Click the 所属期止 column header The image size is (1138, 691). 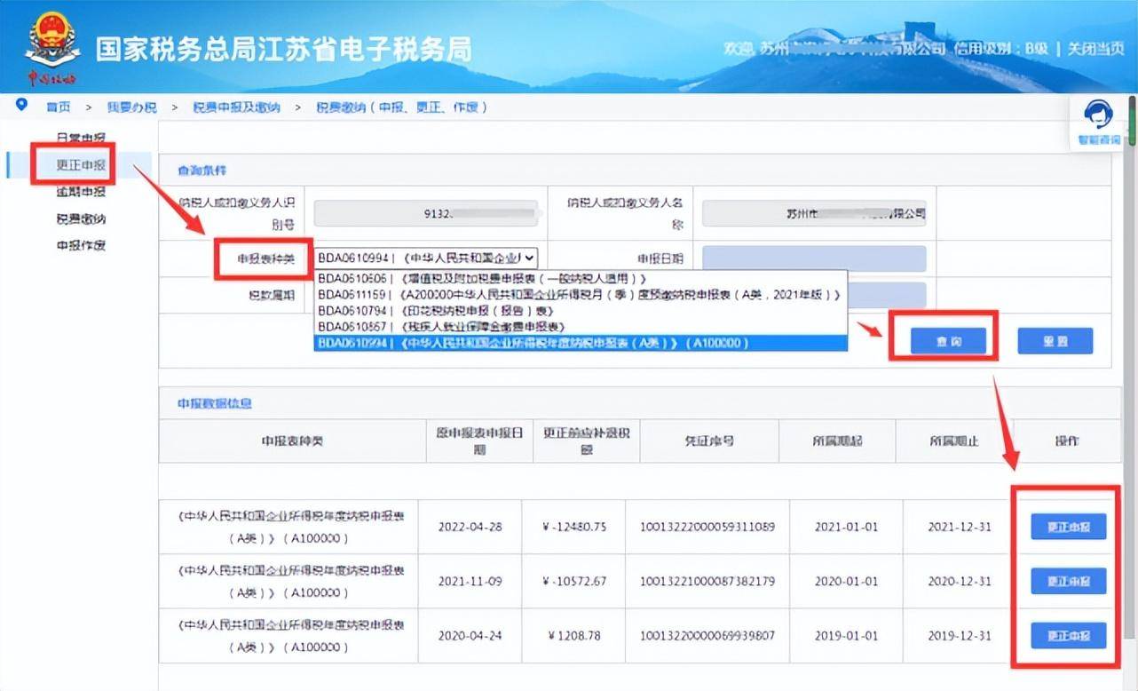click(954, 441)
